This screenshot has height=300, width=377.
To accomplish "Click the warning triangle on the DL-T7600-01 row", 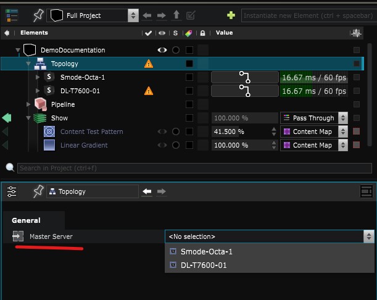I will (148, 91).
